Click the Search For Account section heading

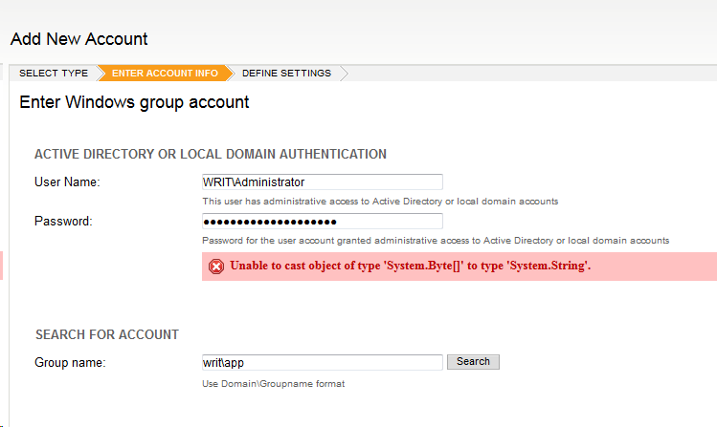tap(107, 335)
